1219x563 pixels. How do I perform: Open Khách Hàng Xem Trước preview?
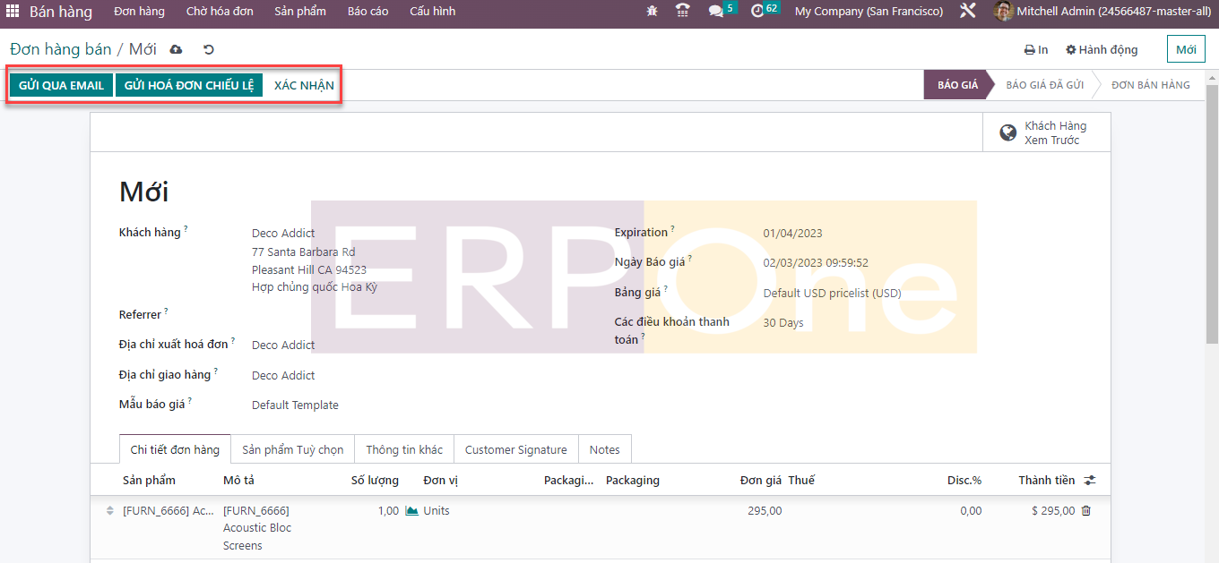click(x=1045, y=132)
